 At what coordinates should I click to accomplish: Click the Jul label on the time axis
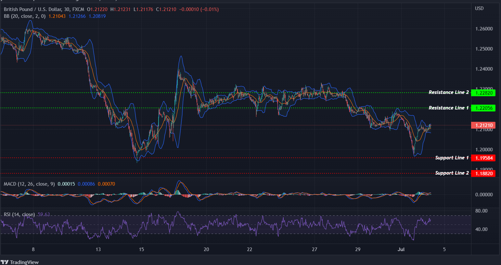coord(401,249)
